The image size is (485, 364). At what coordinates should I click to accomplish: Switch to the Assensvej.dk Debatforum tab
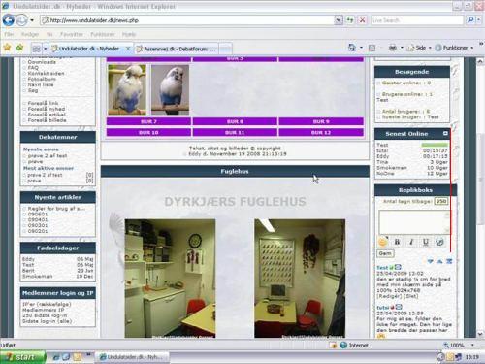click(177, 49)
